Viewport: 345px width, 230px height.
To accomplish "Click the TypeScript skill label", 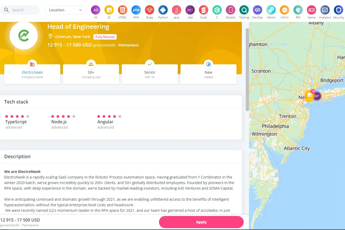I will 16,122.
